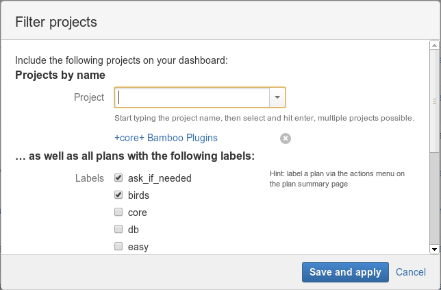
Task: Focus the Project name input field
Action: 192,97
